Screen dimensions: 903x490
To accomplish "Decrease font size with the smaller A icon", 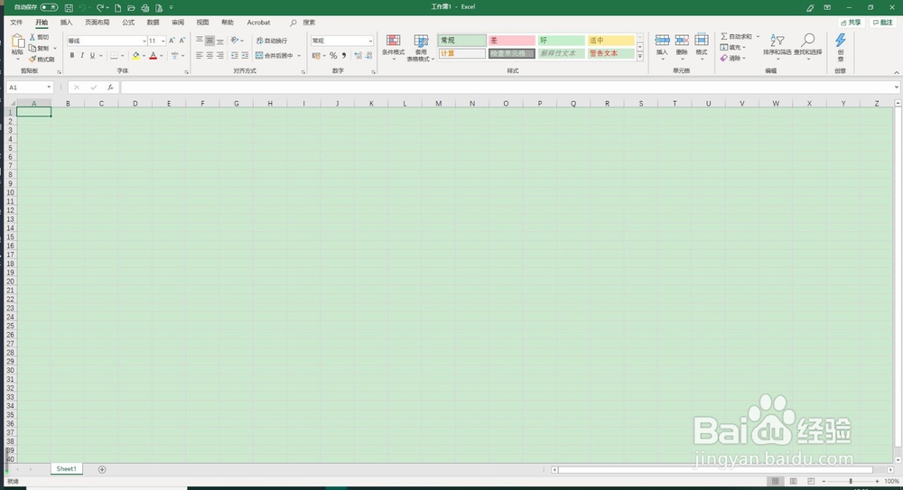I will [182, 41].
